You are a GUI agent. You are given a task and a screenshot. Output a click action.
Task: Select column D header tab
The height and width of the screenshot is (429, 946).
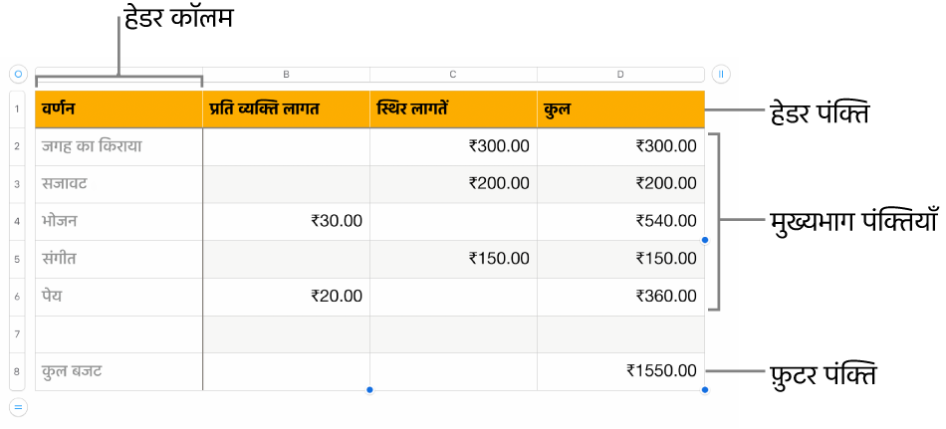tap(620, 75)
